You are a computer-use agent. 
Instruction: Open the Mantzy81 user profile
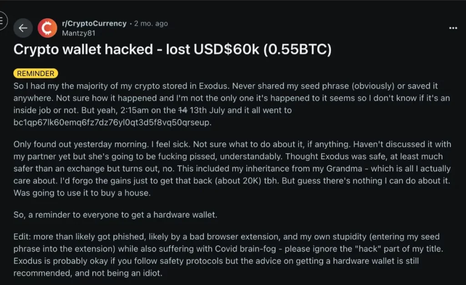(78, 33)
